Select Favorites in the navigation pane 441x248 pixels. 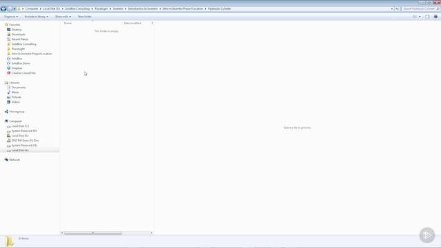point(14,25)
